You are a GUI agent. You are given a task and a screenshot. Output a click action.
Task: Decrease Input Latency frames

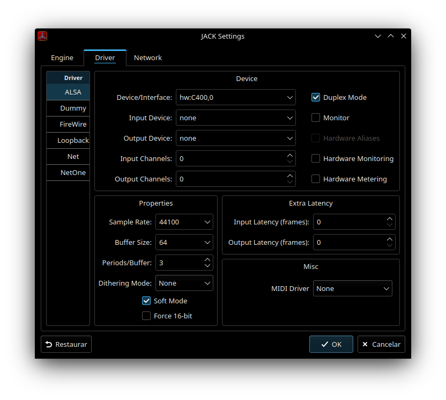tap(390, 225)
